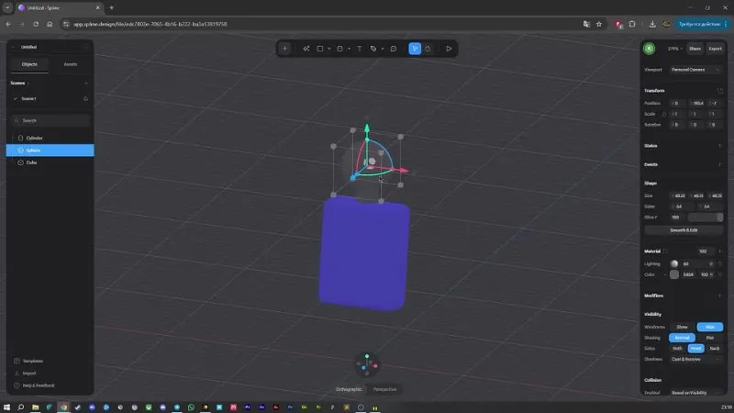Start the scene with the Play button
Viewport: 734px width, 413px height.
pyautogui.click(x=449, y=49)
